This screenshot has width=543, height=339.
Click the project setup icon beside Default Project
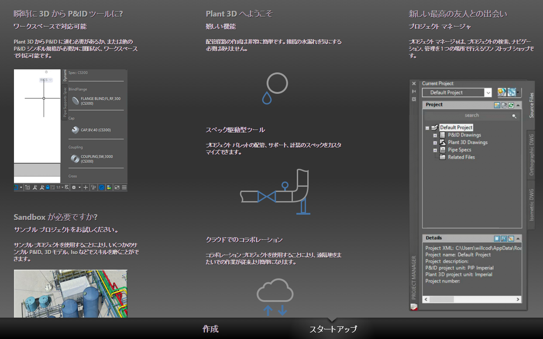click(502, 92)
